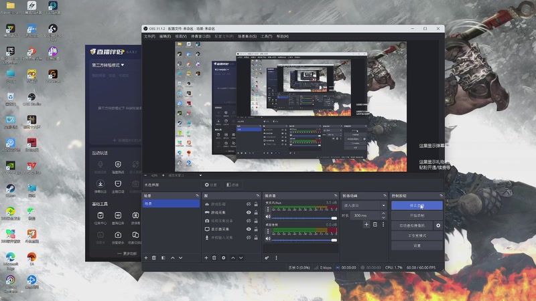Move scene up with the up arrow
The height and width of the screenshot is (301, 536).
click(x=173, y=258)
